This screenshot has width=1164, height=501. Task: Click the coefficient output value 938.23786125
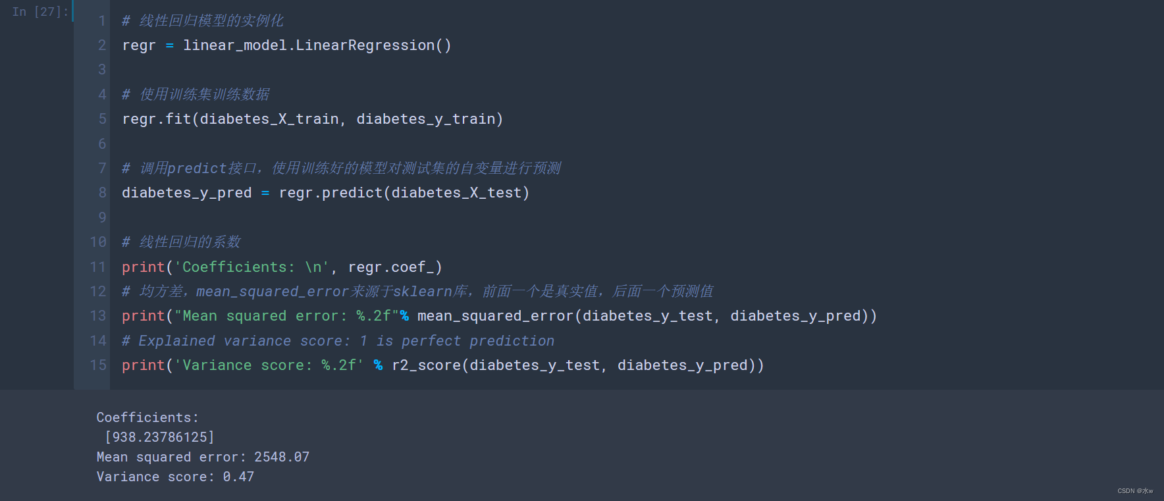[x=160, y=437]
